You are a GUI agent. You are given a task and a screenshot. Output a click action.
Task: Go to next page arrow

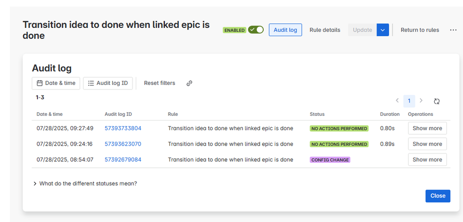pos(421,101)
